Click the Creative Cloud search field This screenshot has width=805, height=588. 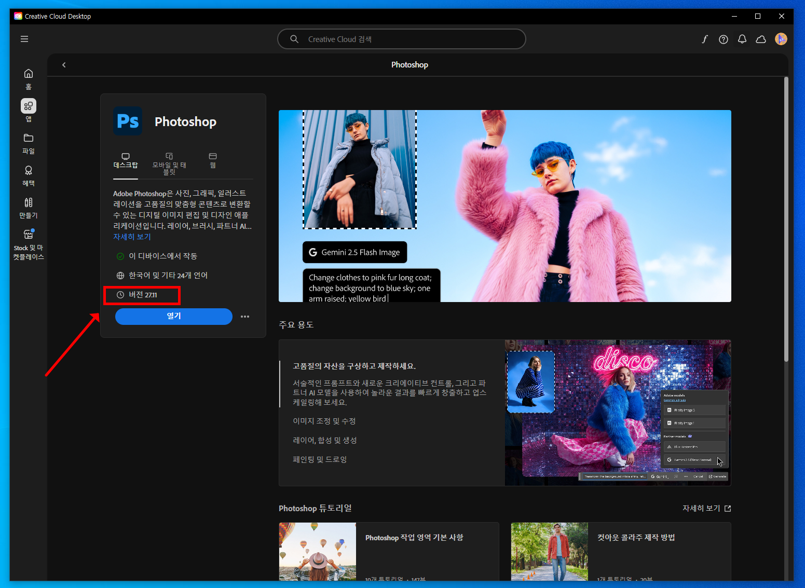(x=402, y=39)
